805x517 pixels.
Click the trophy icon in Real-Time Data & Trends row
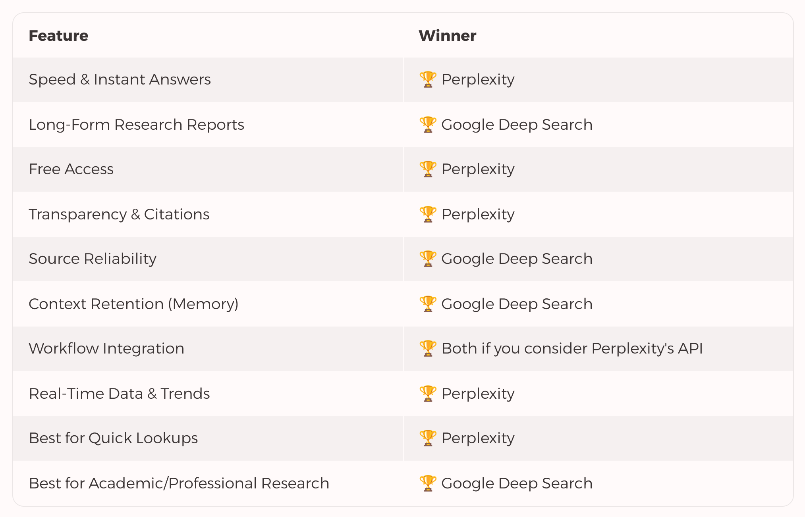(x=428, y=394)
